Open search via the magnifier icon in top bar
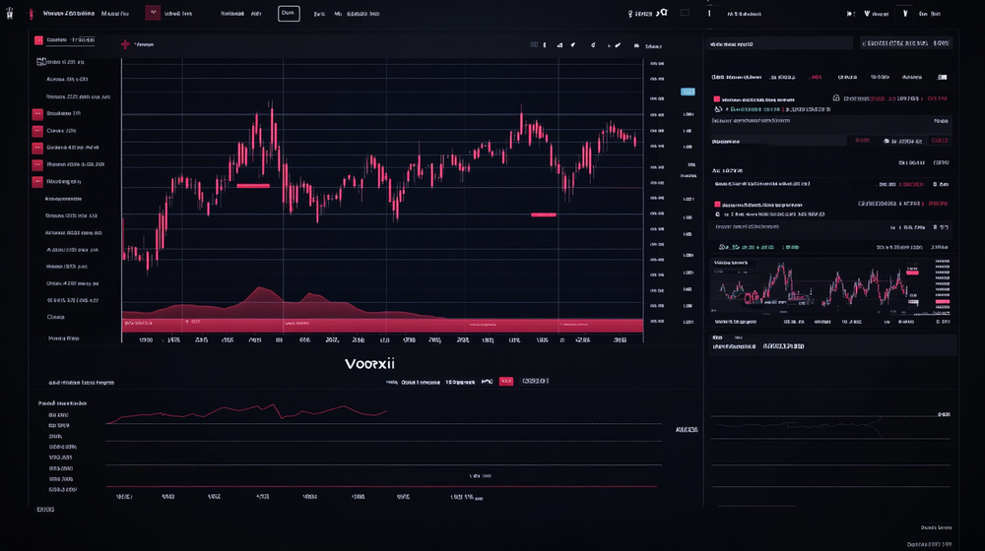The width and height of the screenshot is (985, 551). (662, 14)
